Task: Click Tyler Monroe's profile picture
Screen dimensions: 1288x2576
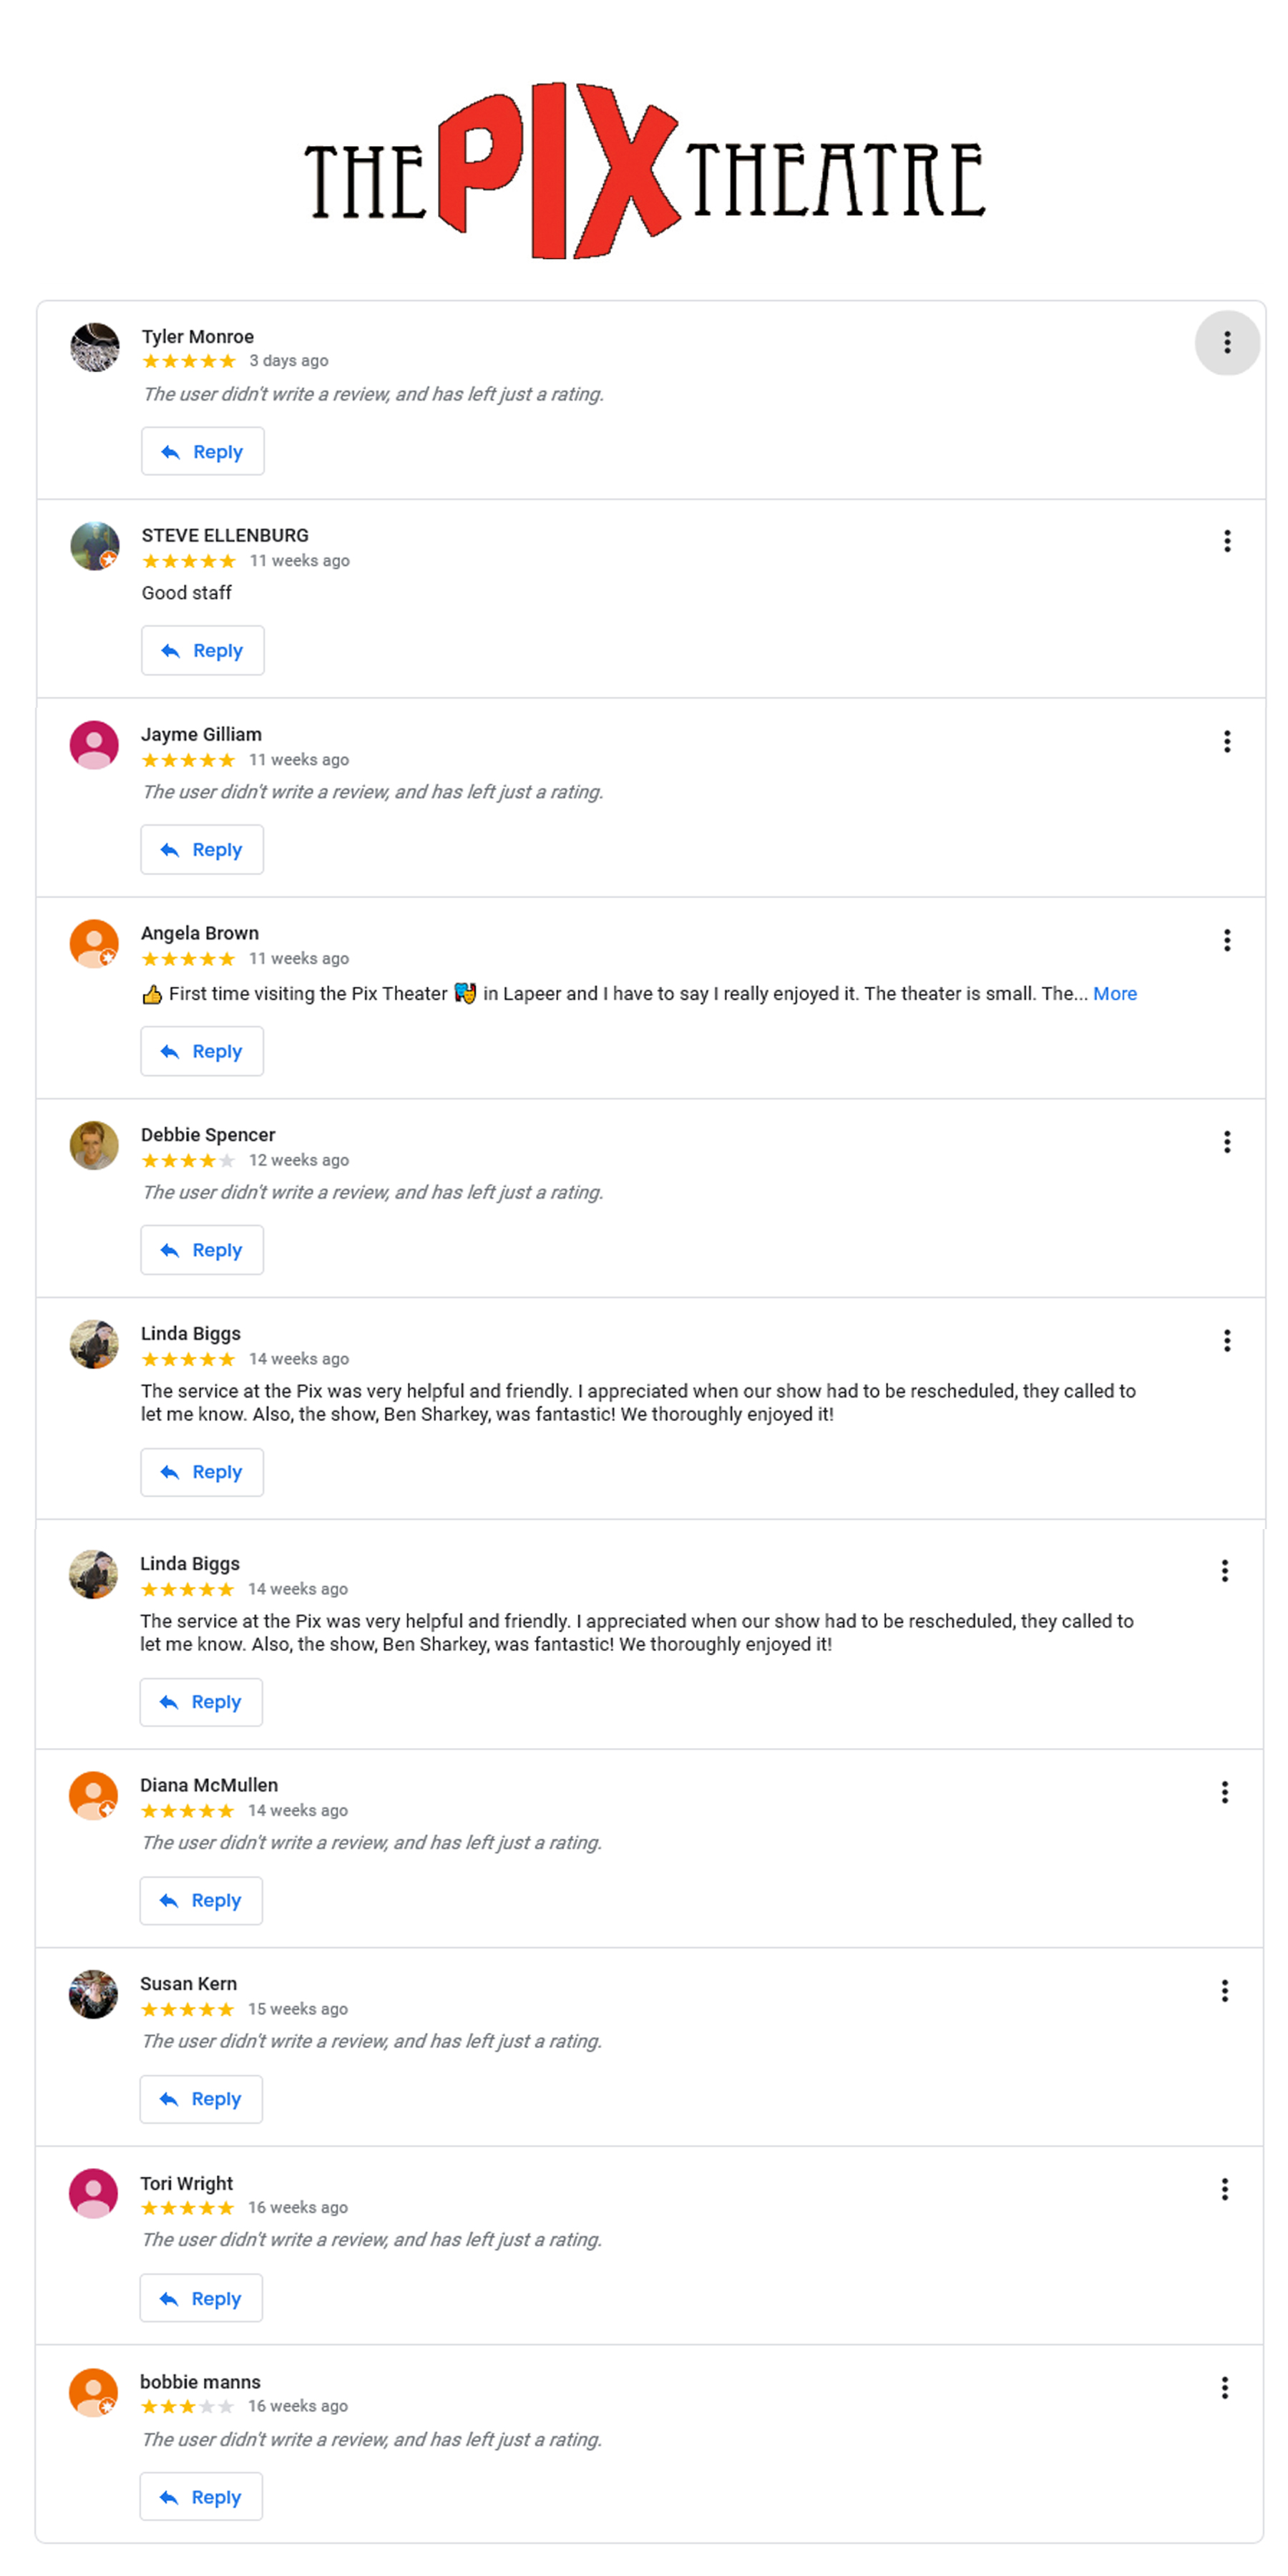Action: [95, 347]
